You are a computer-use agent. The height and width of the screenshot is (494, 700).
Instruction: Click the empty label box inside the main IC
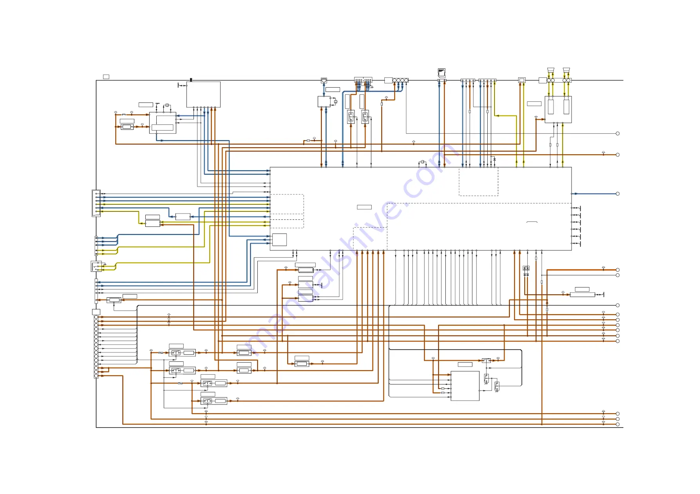(x=364, y=207)
